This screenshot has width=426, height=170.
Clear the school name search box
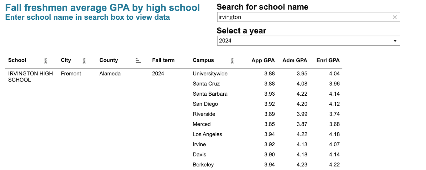click(395, 17)
